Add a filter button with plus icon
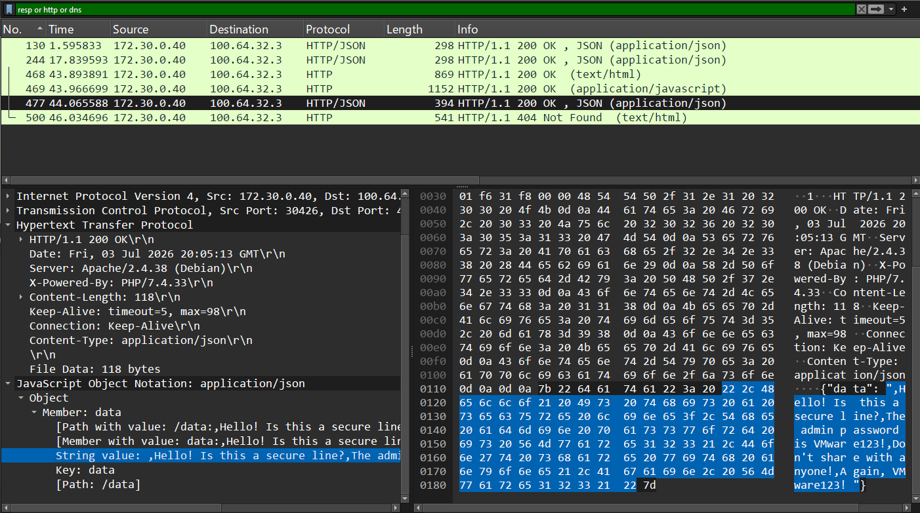920x513 pixels. point(904,9)
